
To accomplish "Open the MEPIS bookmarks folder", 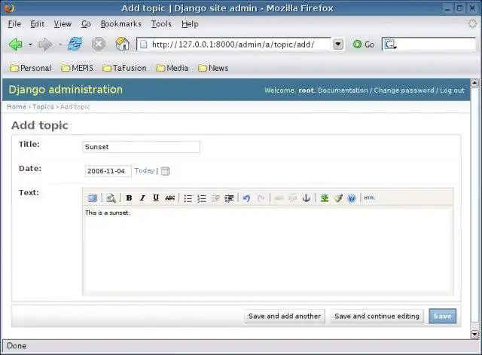I will pyautogui.click(x=77, y=68).
